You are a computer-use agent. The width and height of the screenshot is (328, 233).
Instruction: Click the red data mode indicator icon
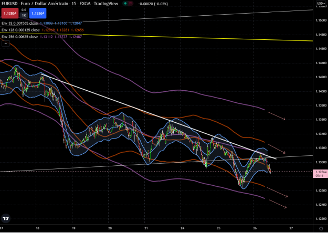coord(131,4)
